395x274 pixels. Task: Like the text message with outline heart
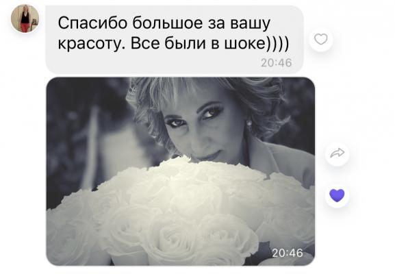tap(321, 39)
